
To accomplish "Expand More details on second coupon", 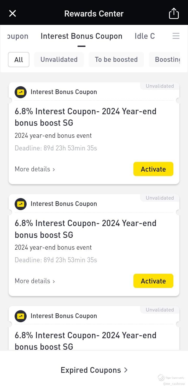I will pyautogui.click(x=35, y=281).
